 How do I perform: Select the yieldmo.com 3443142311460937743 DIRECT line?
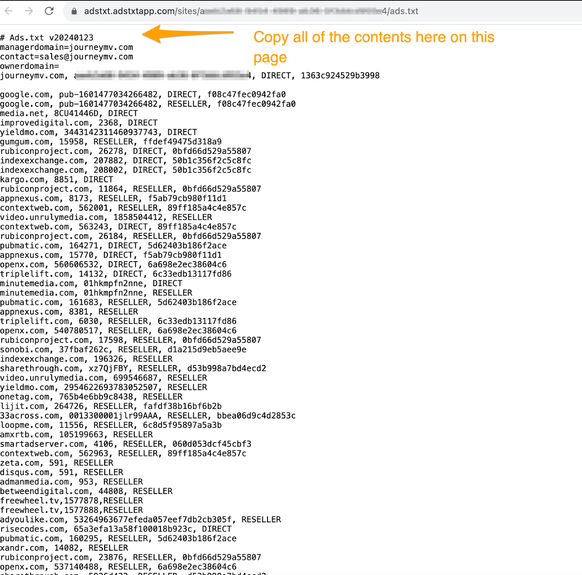(99, 132)
